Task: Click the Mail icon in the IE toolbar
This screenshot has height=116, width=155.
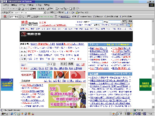Action: [57, 9]
